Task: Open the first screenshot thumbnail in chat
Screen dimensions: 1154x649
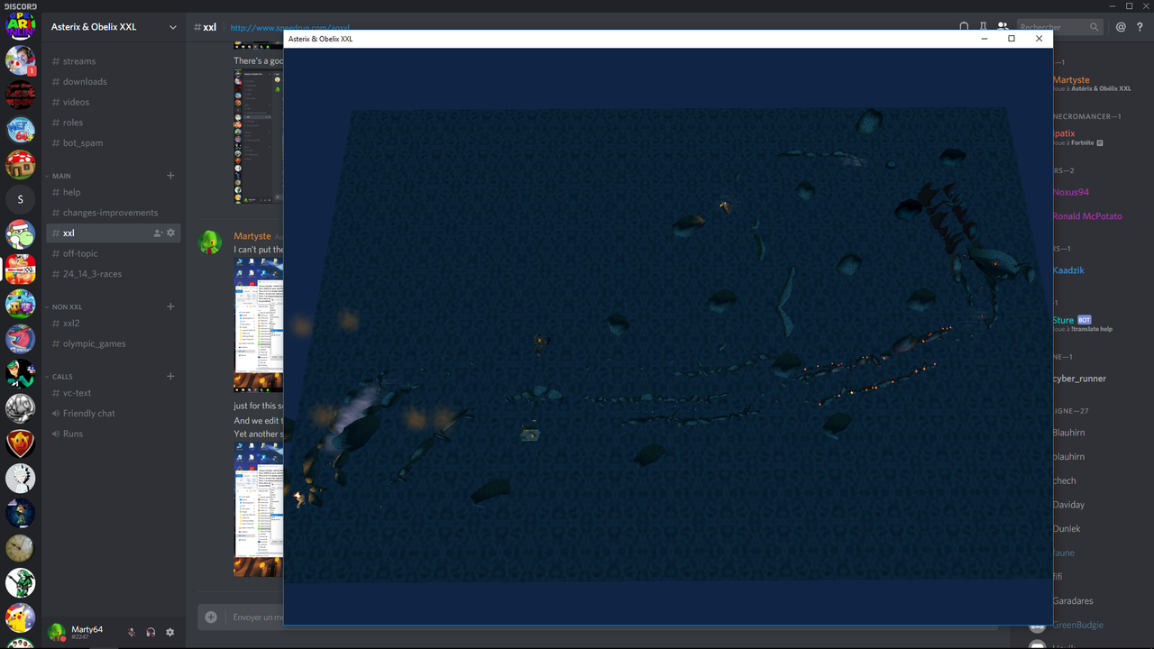Action: pyautogui.click(x=259, y=136)
